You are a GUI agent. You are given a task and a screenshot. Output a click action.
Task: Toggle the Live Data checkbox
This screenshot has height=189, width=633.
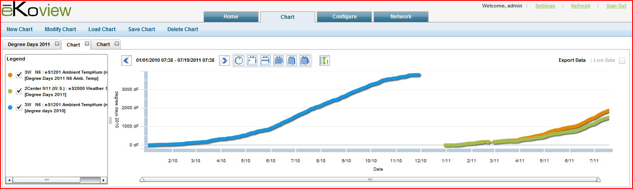(x=622, y=61)
